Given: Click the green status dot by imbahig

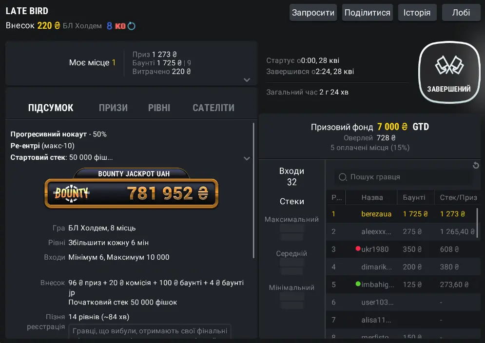Looking at the screenshot, I should 358,284.
